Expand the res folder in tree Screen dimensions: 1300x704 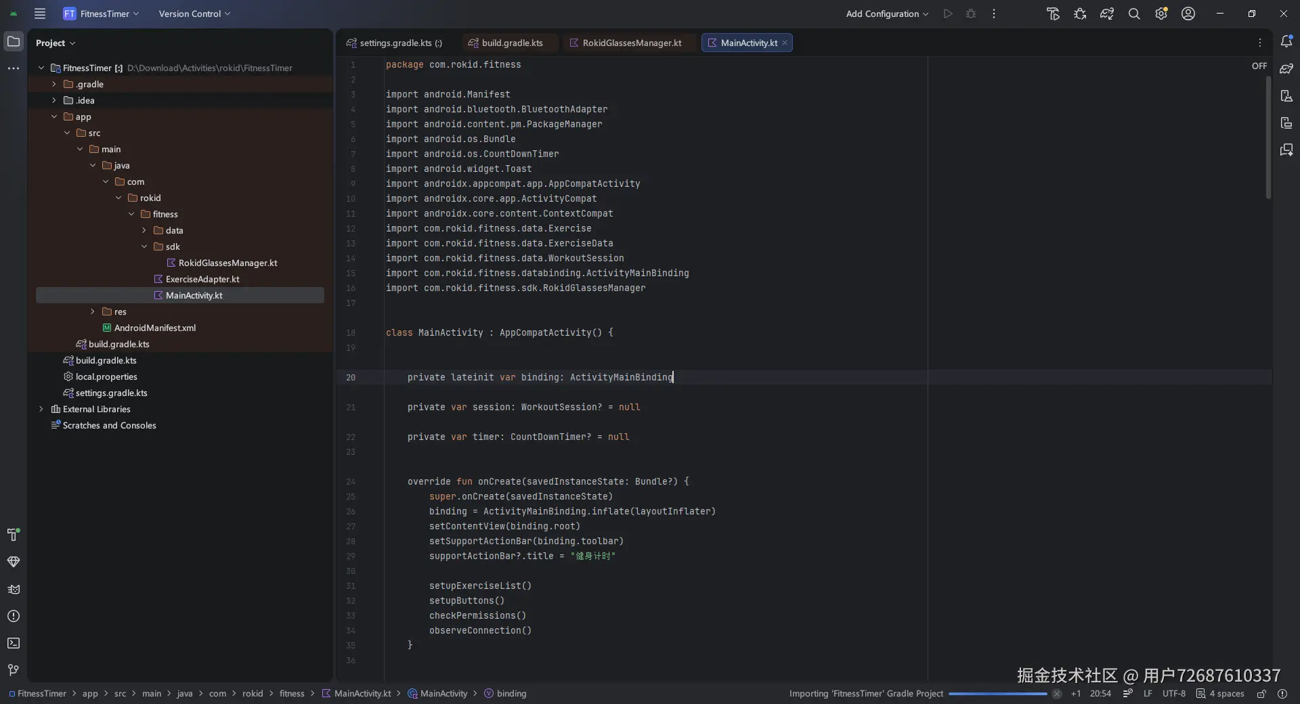tap(93, 311)
